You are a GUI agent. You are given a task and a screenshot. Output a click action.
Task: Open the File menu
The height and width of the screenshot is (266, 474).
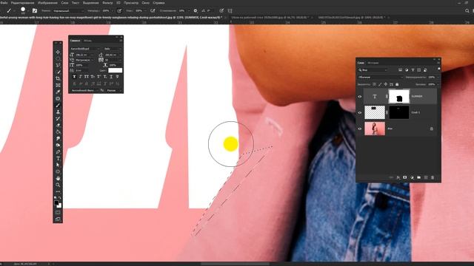pos(4,3)
